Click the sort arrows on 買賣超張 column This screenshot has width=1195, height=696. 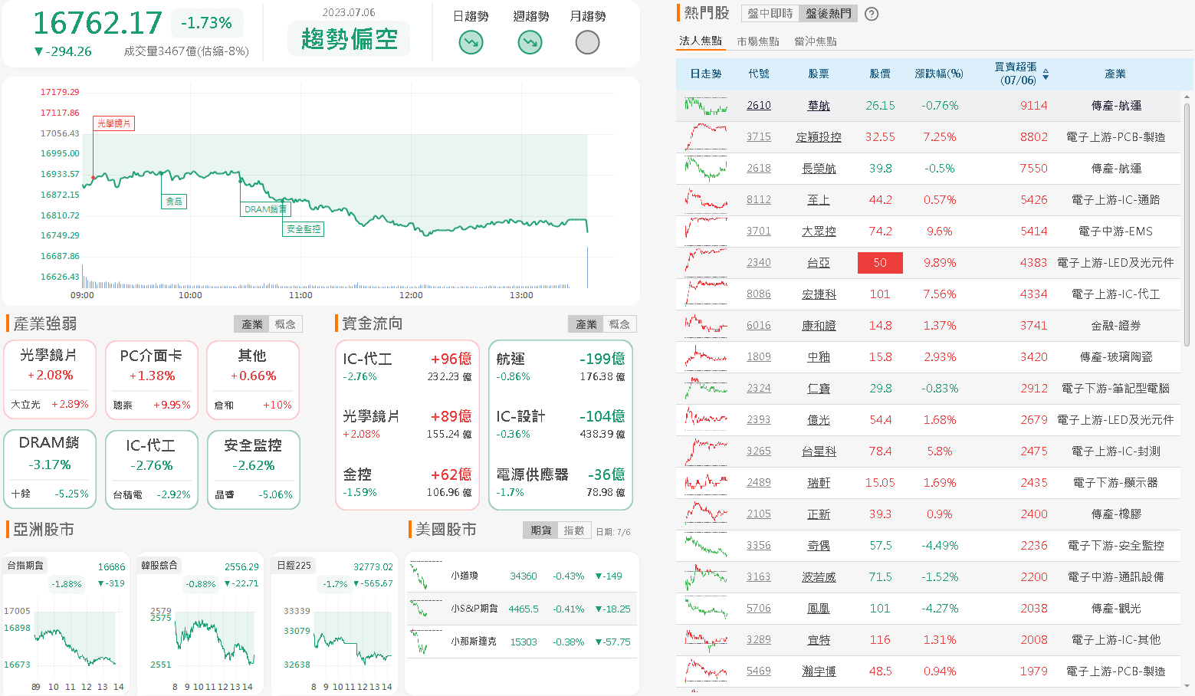tap(1046, 74)
